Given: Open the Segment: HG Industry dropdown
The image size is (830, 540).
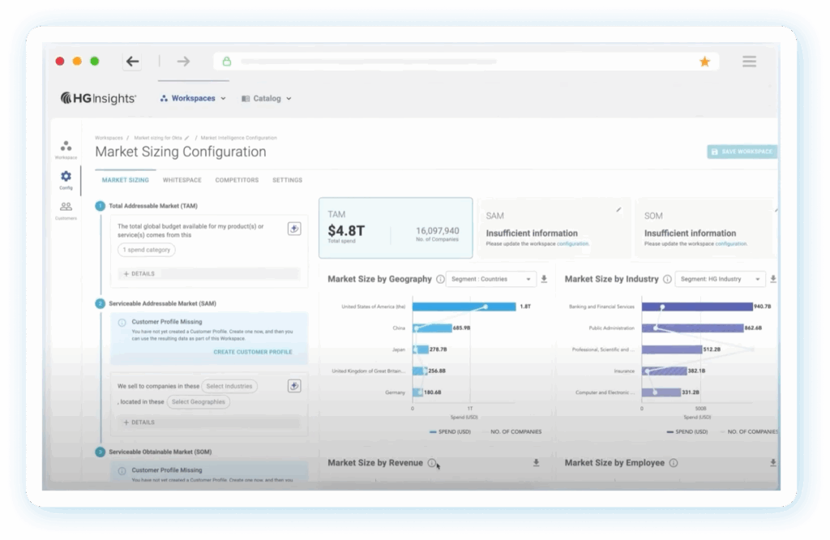Looking at the screenshot, I should pos(720,279).
